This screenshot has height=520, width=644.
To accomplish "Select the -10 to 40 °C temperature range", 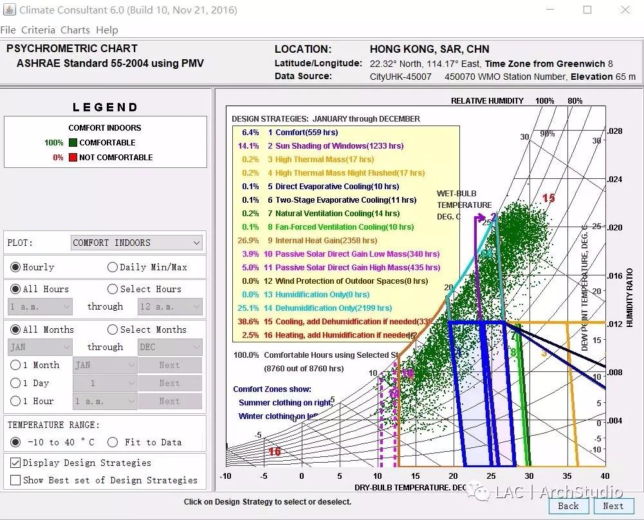I will click(x=15, y=442).
